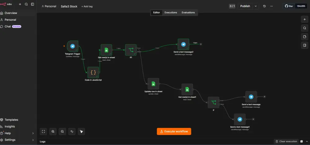The width and height of the screenshot is (310, 145).
Task: Select the Get row(s) in sheet1 node
Action: 187,89
